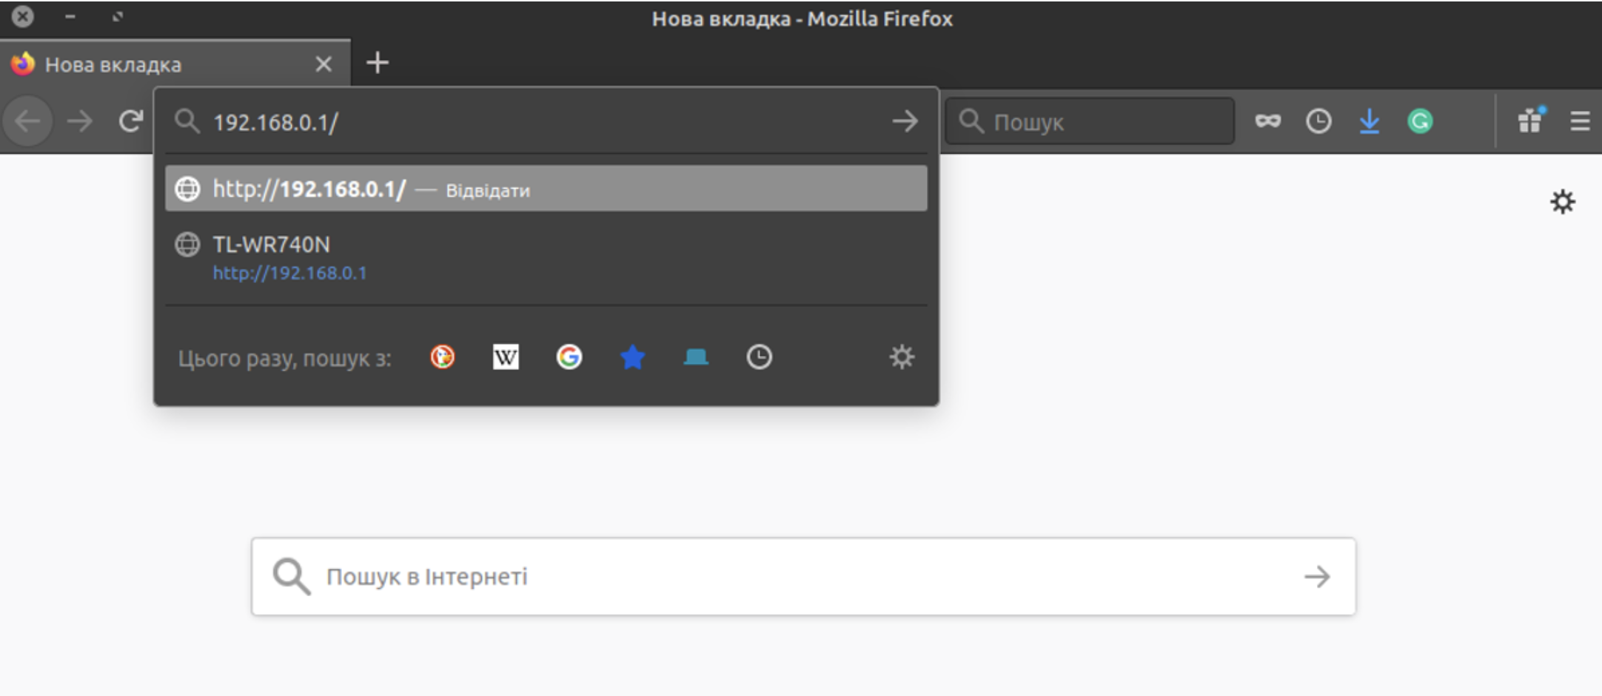Click the Grammarly extension icon

click(x=1419, y=121)
